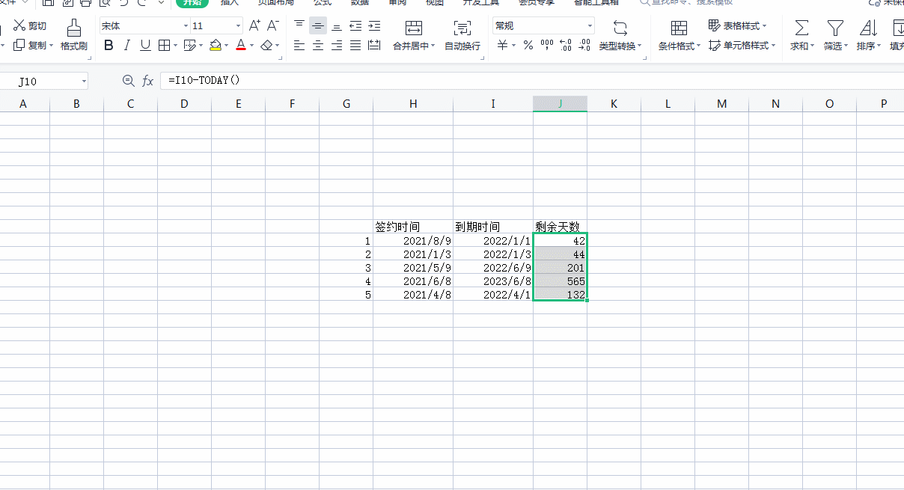This screenshot has height=490, width=904.
Task: Apply thousands separator format
Action: pos(547,46)
